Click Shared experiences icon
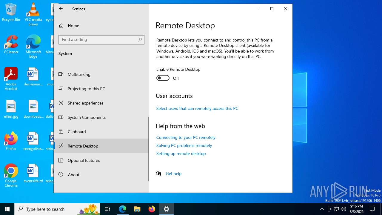This screenshot has height=215, width=382. [61, 103]
